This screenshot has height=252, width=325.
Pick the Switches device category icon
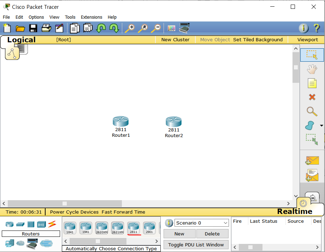(x=20, y=224)
